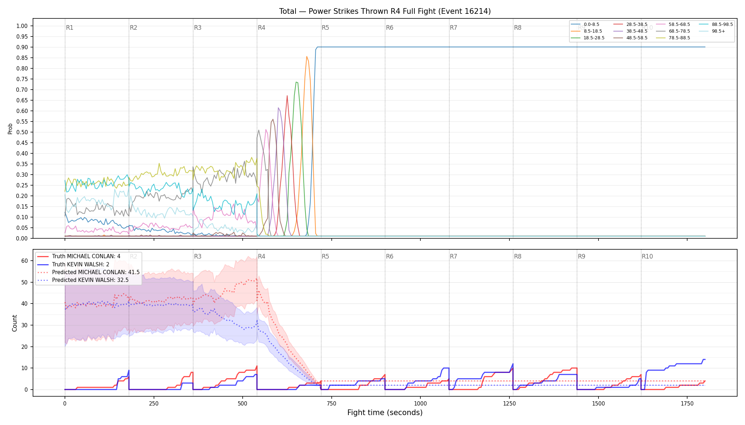The image size is (745, 425).
Task: Click 'Predicted MICHAEL CONLAN: 41.5' legend entry
Action: (88, 272)
